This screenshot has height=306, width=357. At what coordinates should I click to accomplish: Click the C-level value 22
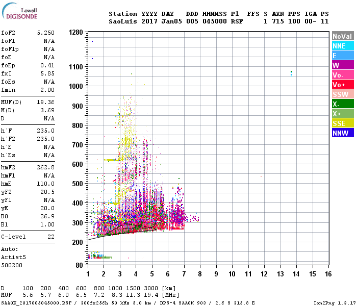click(x=51, y=237)
